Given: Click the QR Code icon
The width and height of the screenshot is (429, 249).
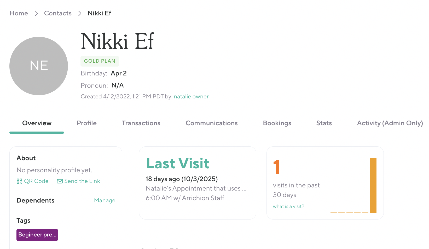Looking at the screenshot, I should click(x=19, y=181).
